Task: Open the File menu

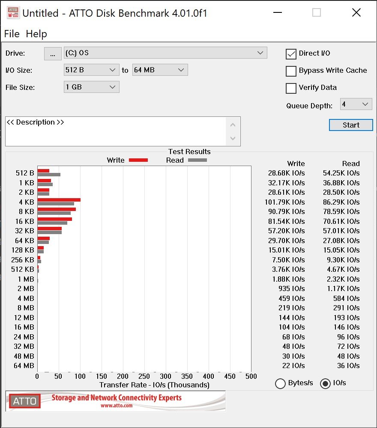Action: pos(12,34)
